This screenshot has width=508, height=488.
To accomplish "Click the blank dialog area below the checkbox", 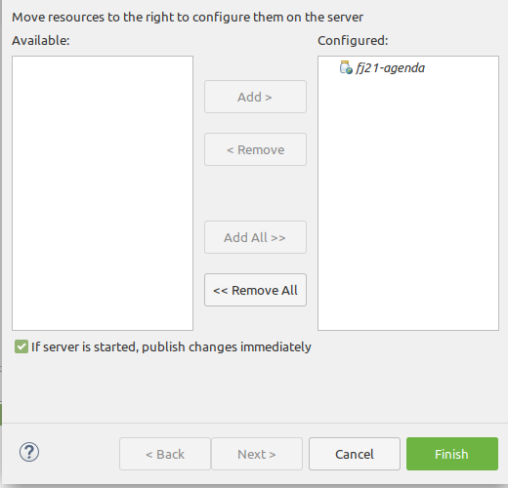I will pyautogui.click(x=254, y=388).
